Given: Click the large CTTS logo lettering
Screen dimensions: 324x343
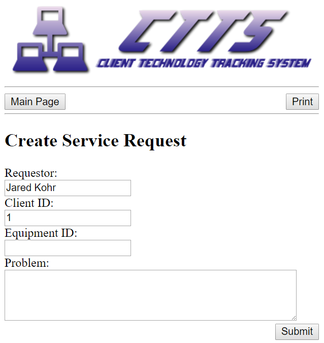Looking at the screenshot, I should click(x=203, y=32).
